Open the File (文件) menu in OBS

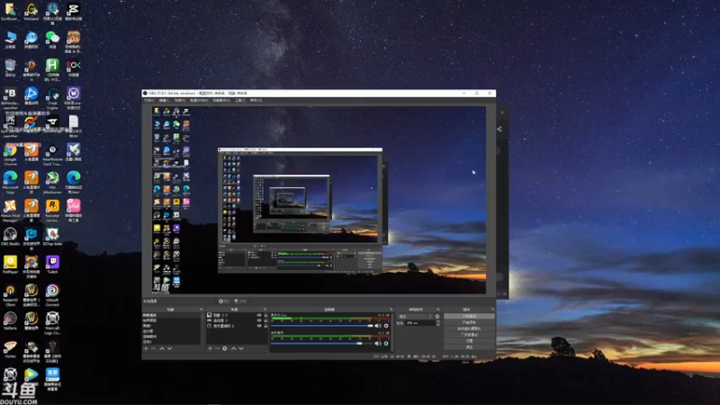(149, 100)
